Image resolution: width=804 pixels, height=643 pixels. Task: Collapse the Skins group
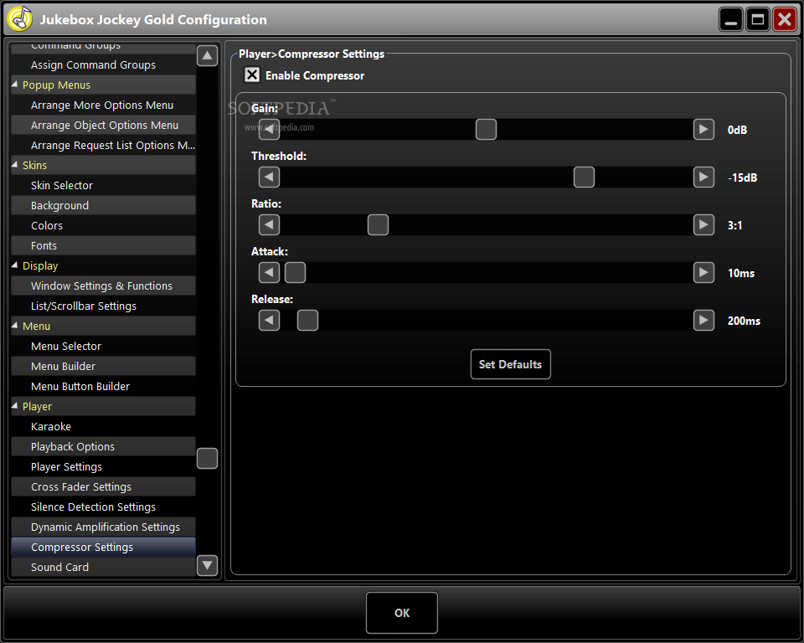point(15,165)
